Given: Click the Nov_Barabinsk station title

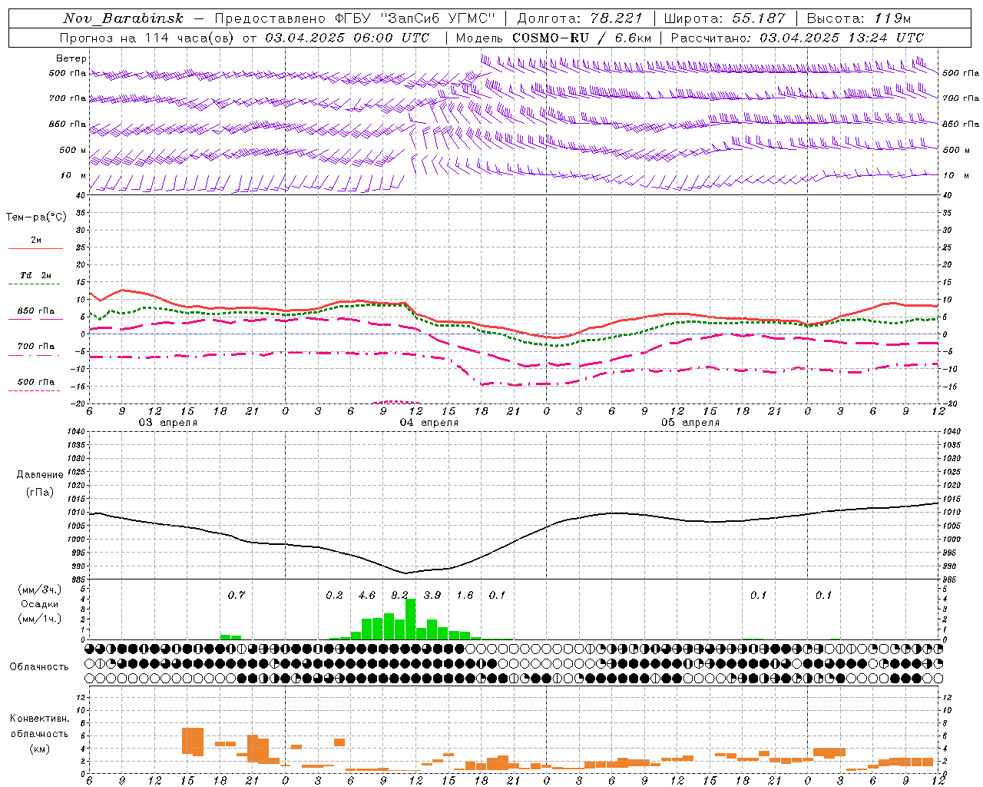Looking at the screenshot, I should [x=123, y=18].
